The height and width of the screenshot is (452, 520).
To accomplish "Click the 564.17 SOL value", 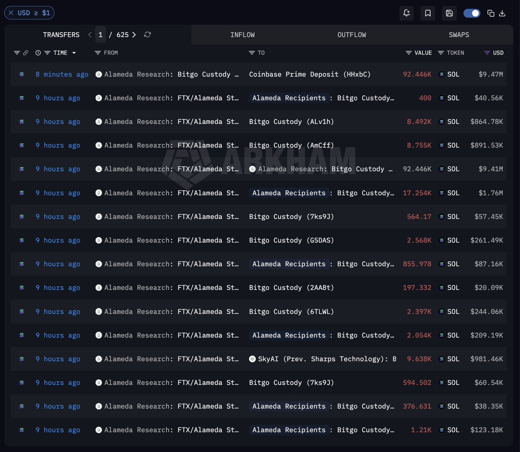I will 419,217.
